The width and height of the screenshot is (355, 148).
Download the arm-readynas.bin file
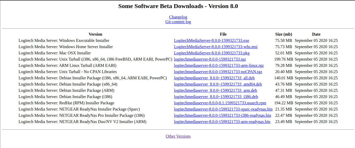222,122
